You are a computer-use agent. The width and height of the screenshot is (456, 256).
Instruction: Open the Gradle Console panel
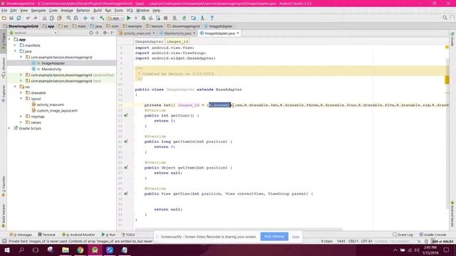432,235
